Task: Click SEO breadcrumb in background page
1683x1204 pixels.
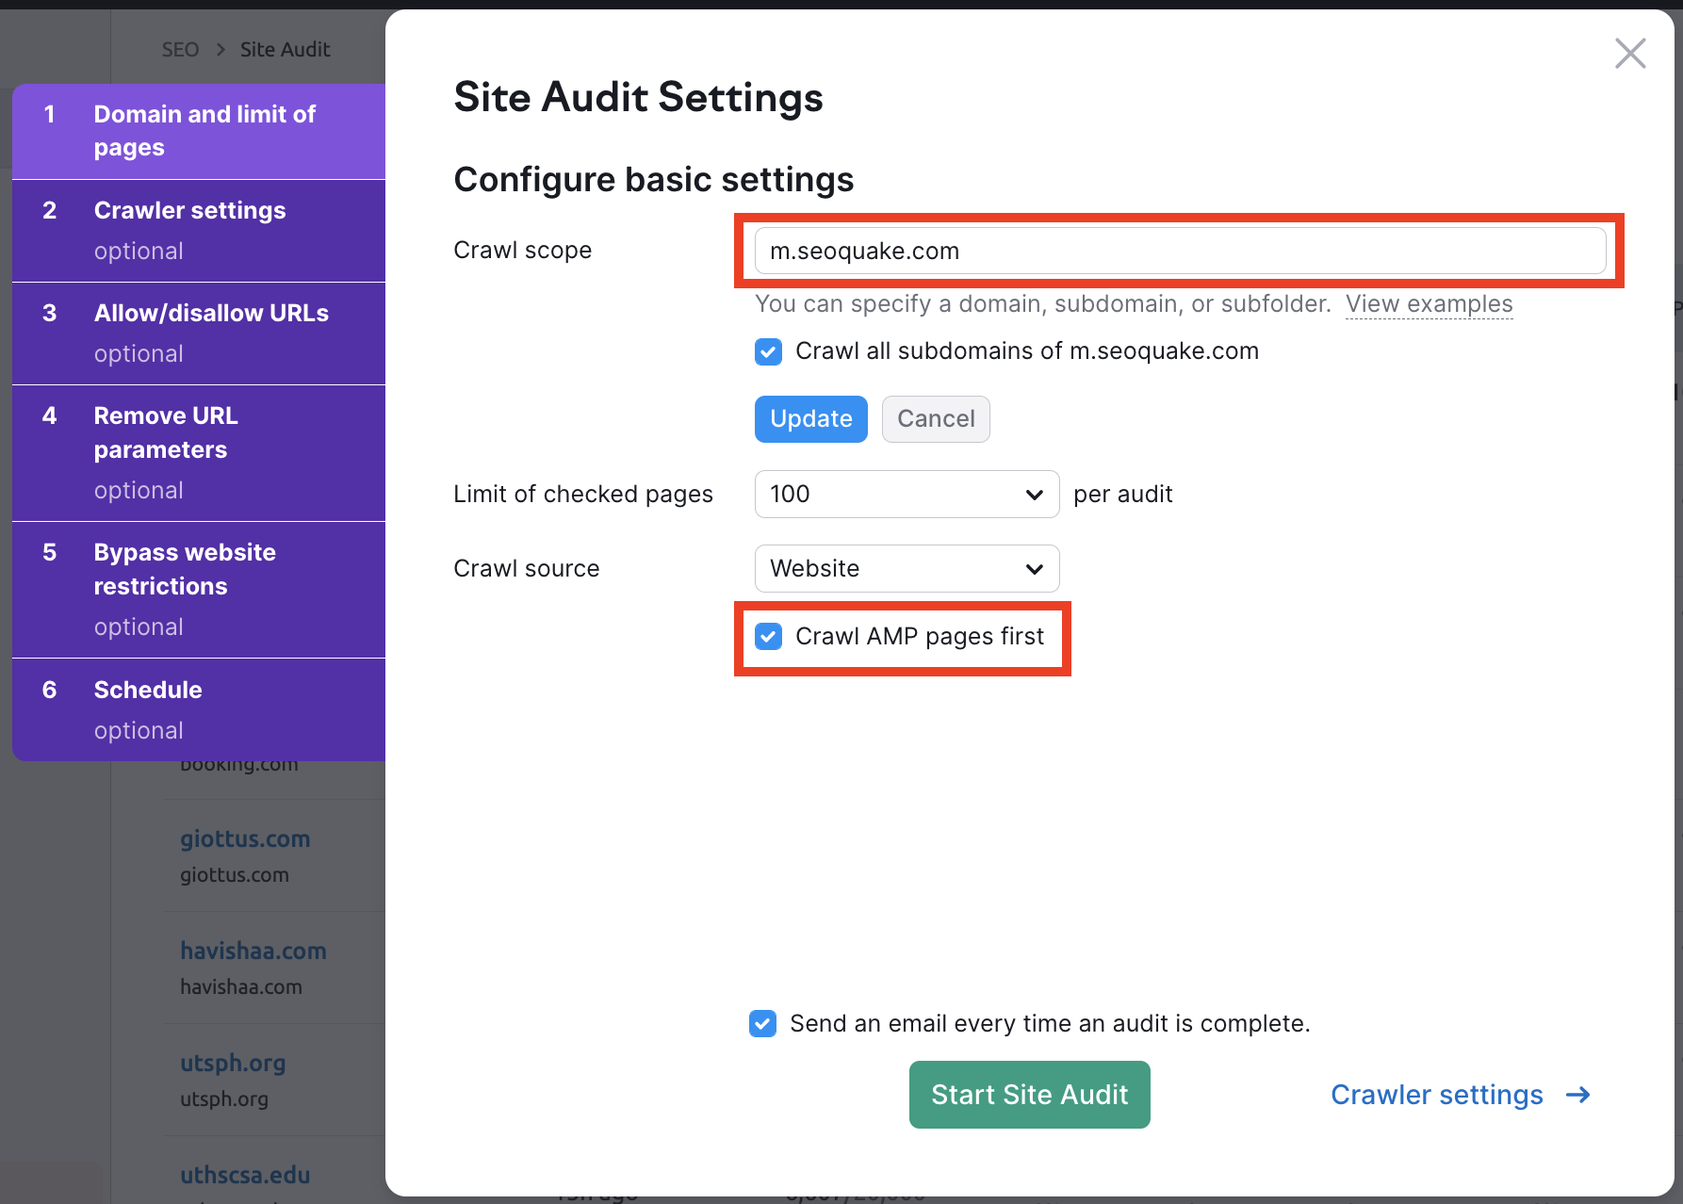Action: point(180,50)
